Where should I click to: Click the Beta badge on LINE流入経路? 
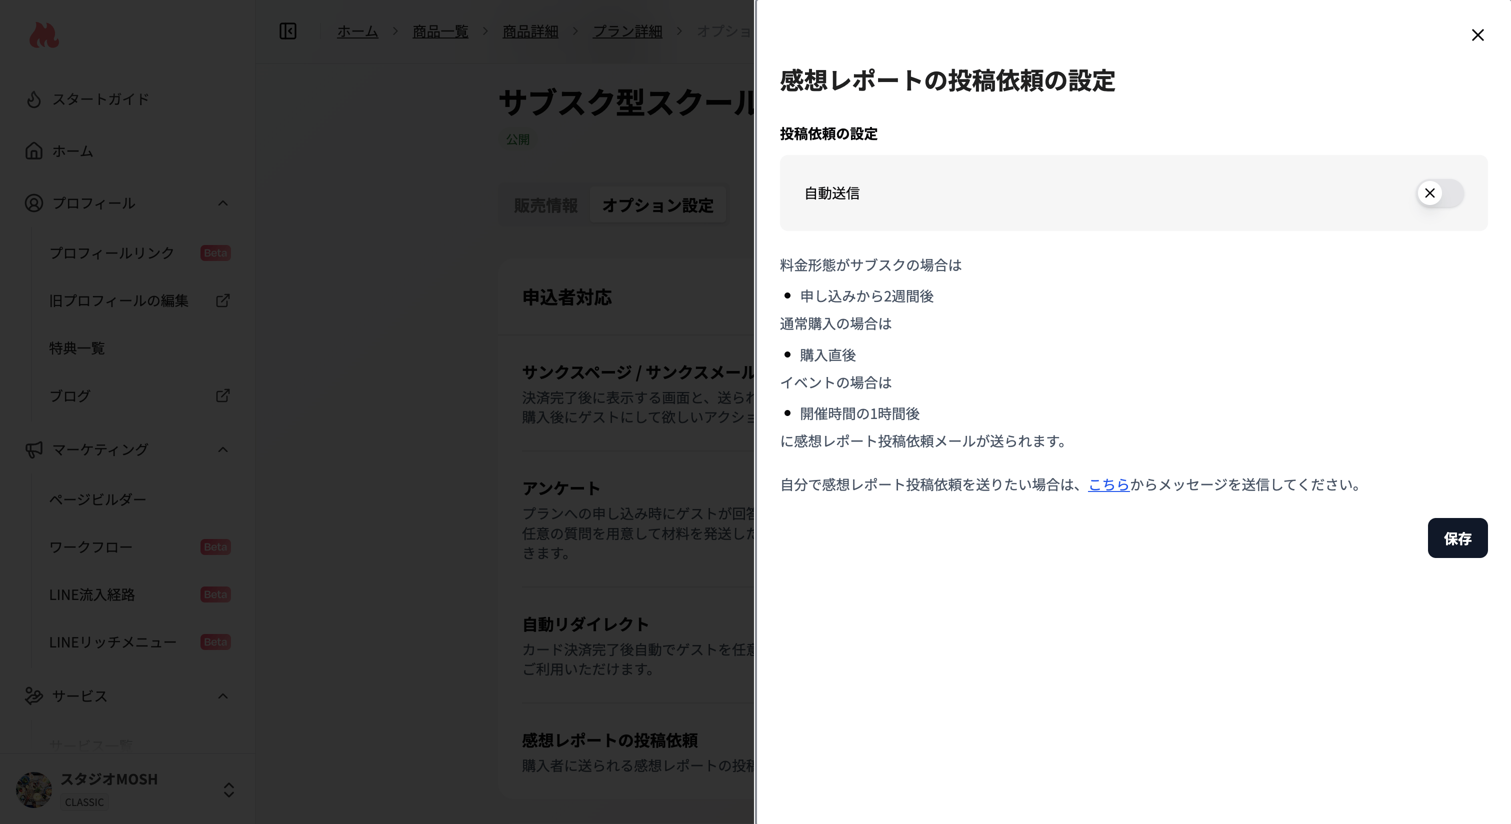(x=215, y=594)
